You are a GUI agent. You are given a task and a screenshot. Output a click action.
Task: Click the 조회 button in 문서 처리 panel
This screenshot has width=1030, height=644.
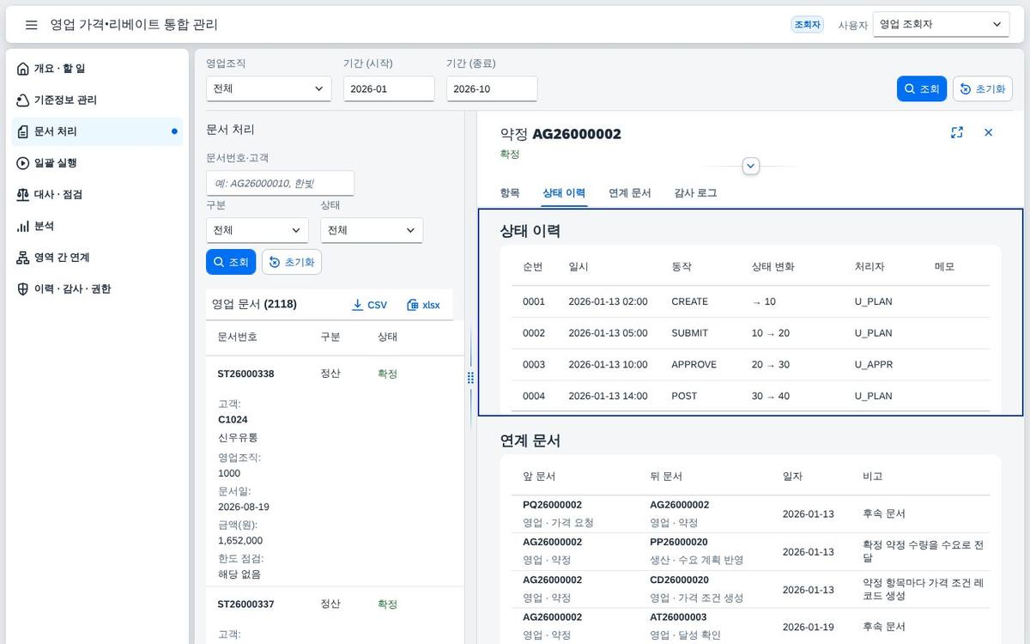tap(231, 262)
